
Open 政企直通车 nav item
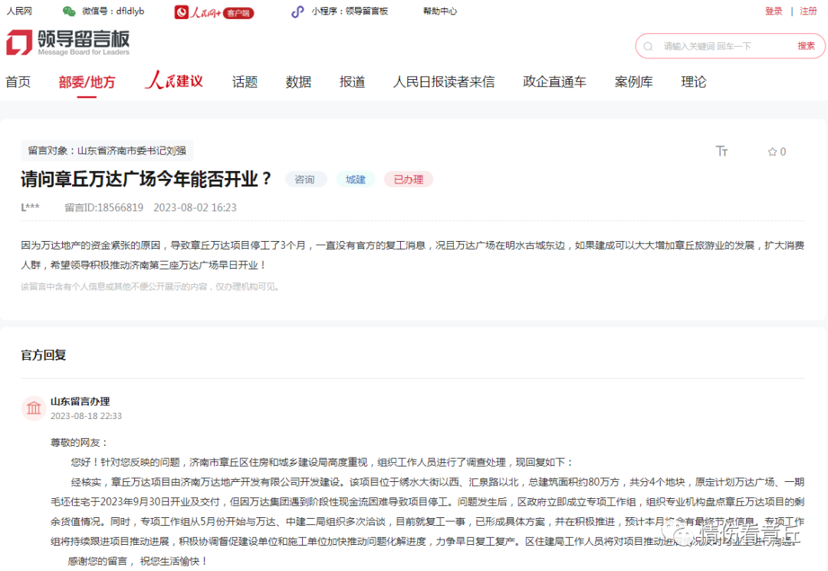pos(554,82)
